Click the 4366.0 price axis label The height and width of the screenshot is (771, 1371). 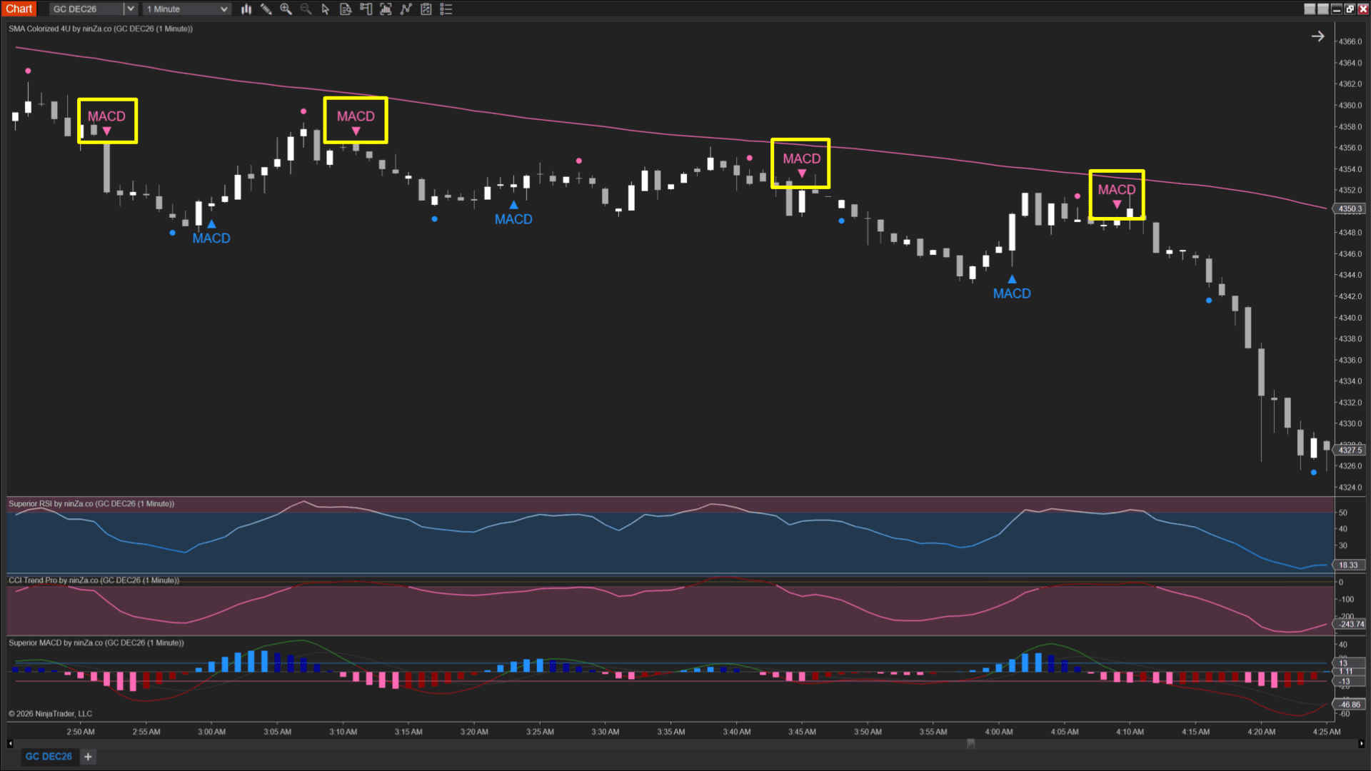point(1350,41)
